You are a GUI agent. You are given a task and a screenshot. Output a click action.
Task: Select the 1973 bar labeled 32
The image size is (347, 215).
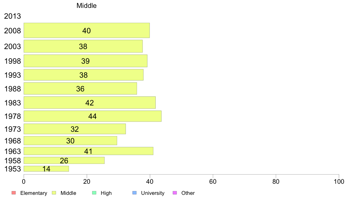tap(75, 129)
